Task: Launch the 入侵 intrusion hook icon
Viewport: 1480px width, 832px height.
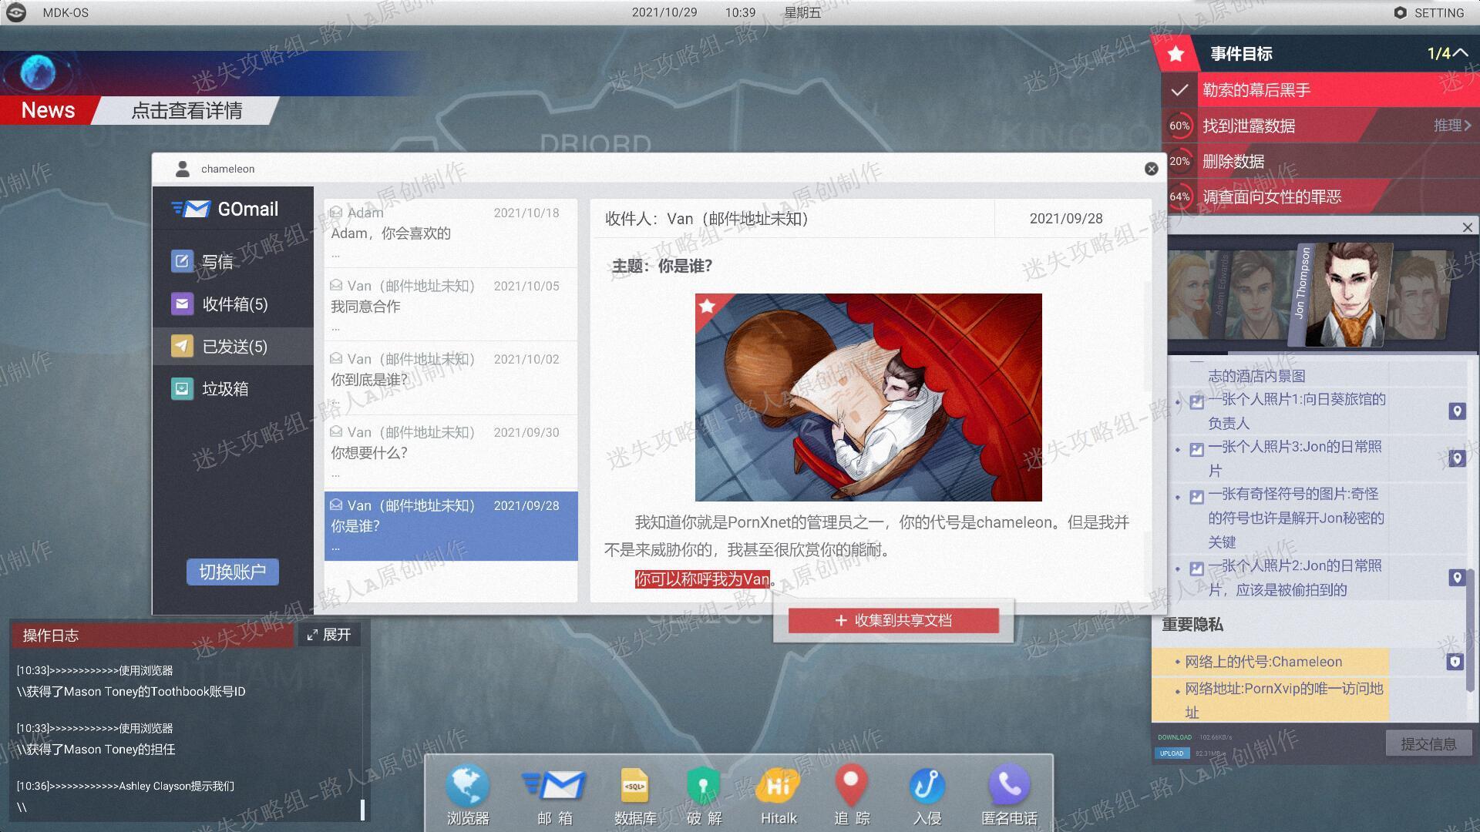Action: coord(927,787)
